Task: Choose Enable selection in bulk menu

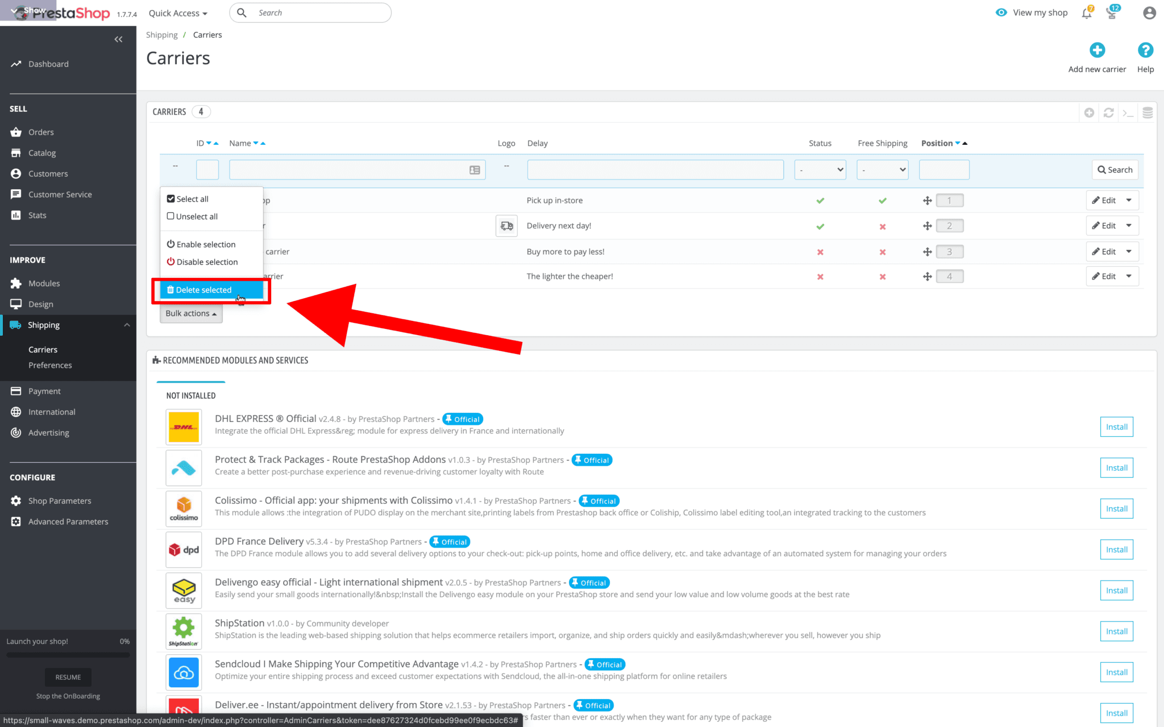Action: coord(201,244)
